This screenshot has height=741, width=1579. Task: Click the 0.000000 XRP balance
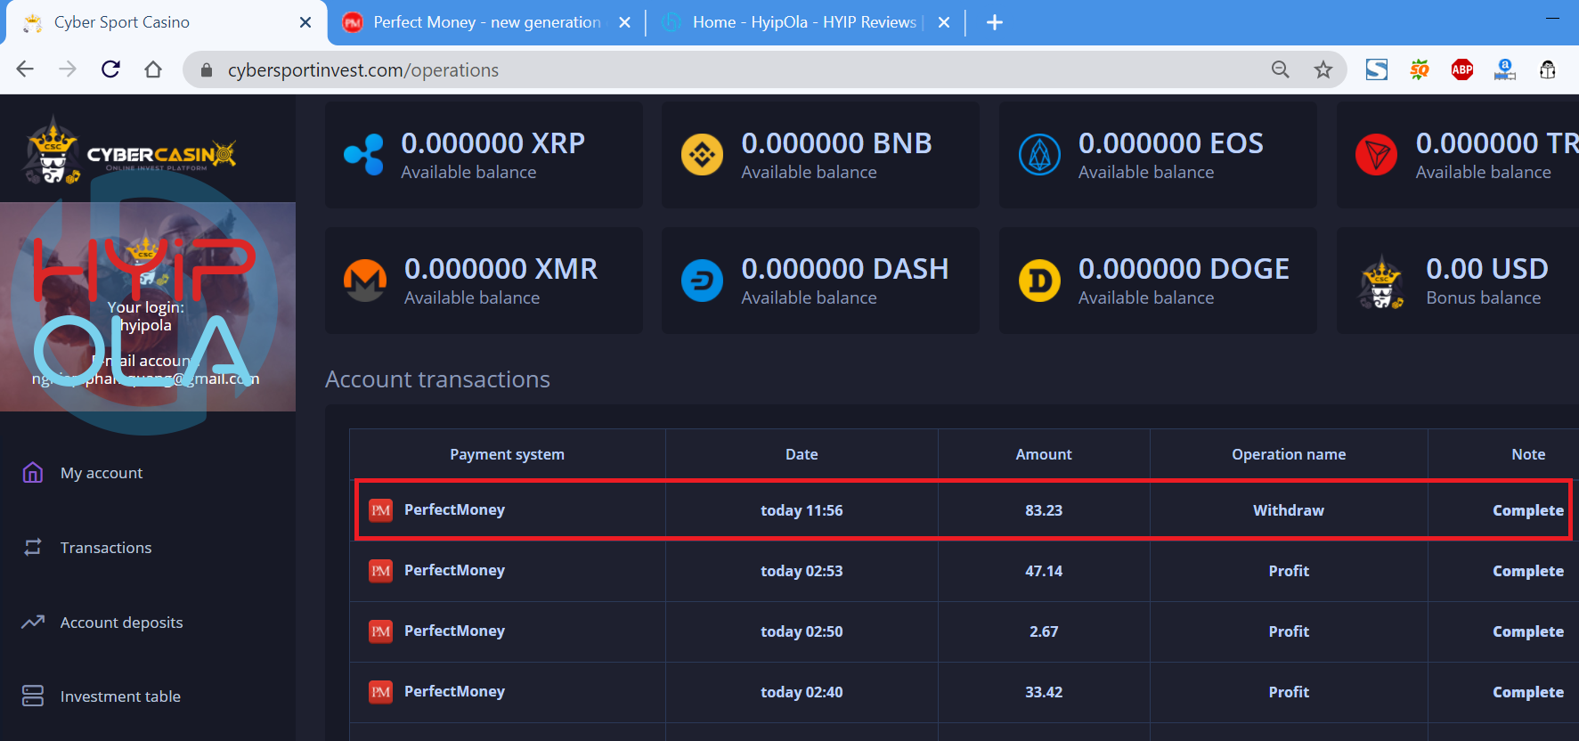click(493, 142)
